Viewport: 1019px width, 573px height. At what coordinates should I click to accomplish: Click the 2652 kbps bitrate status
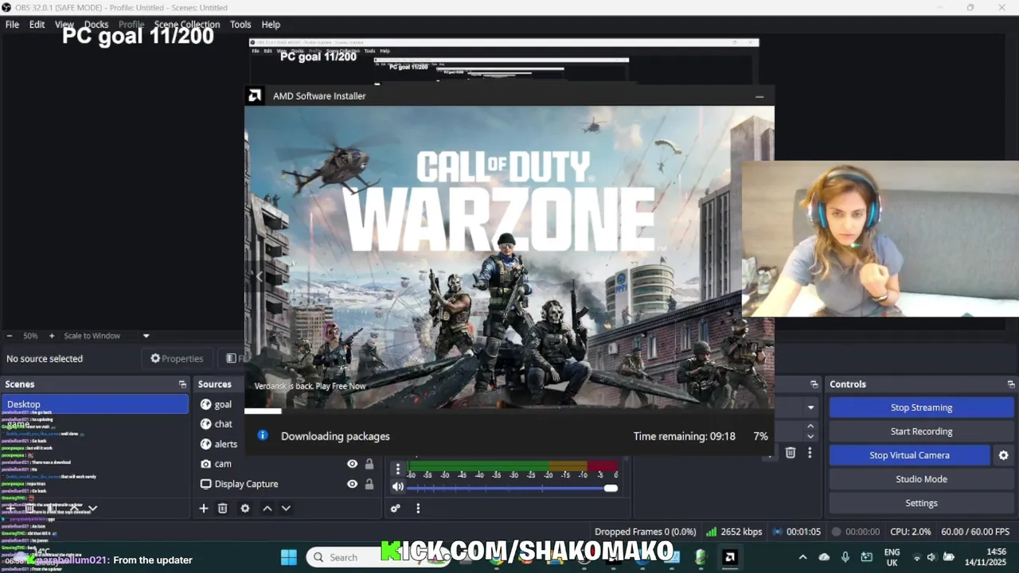click(x=742, y=532)
